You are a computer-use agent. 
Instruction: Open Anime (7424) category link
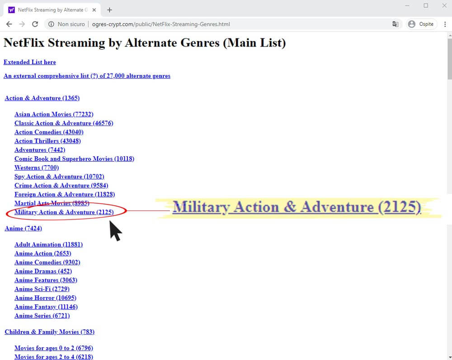click(23, 229)
